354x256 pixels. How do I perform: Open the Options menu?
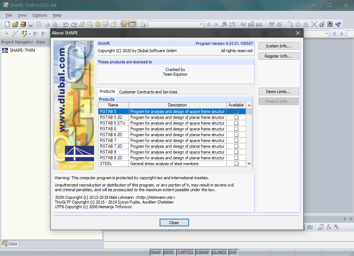[x=40, y=15]
